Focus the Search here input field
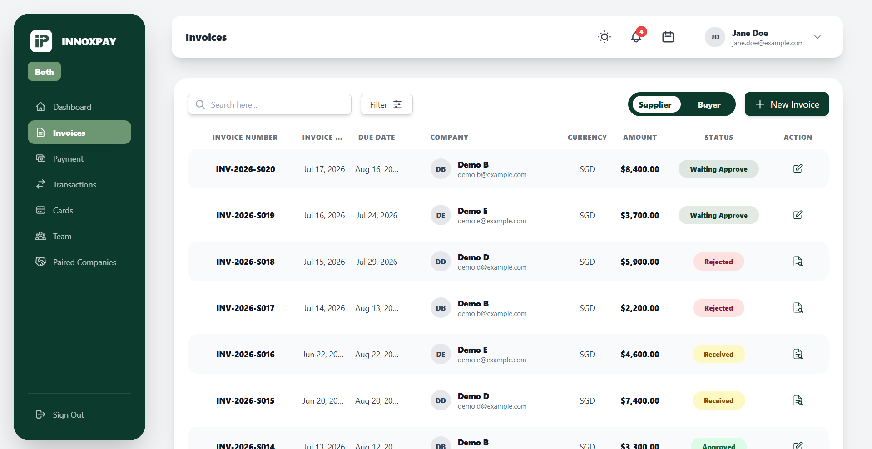Image resolution: width=872 pixels, height=449 pixels. coord(270,104)
